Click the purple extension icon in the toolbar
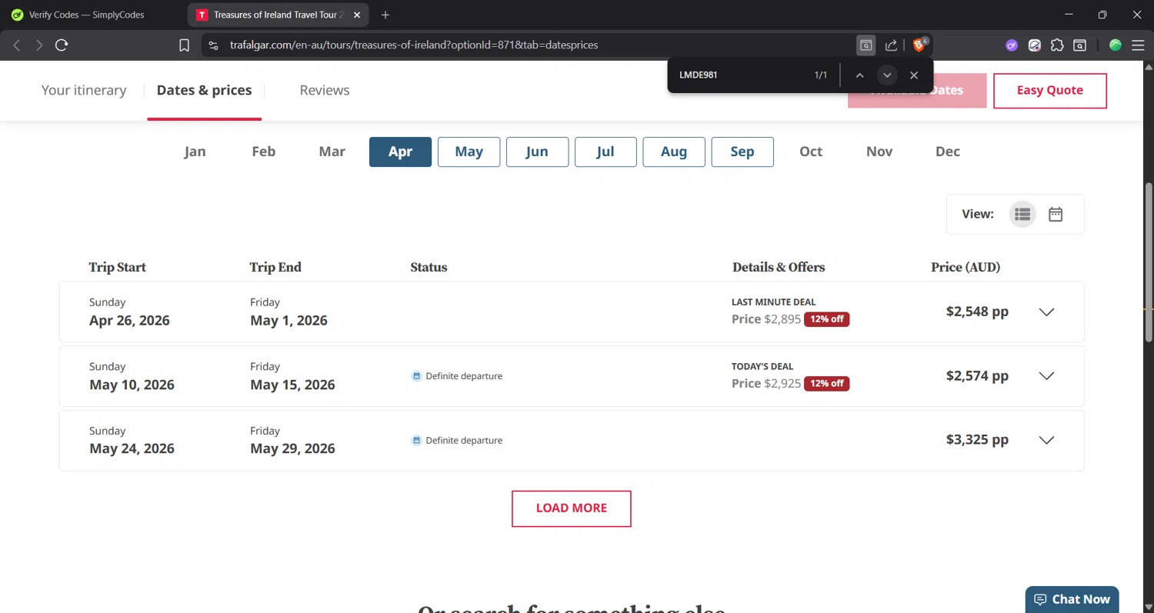This screenshot has height=613, width=1154. pos(1012,45)
